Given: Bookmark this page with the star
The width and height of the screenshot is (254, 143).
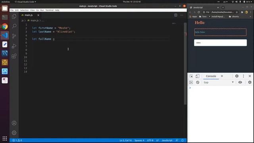Looking at the screenshot, I should (237, 12).
